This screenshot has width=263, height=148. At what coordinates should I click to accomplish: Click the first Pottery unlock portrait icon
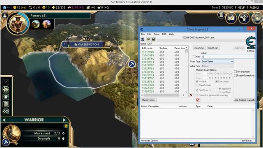[x=36, y=24]
